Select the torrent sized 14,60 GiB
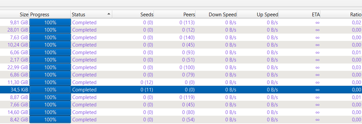362x124 pixels. pyautogui.click(x=181, y=112)
